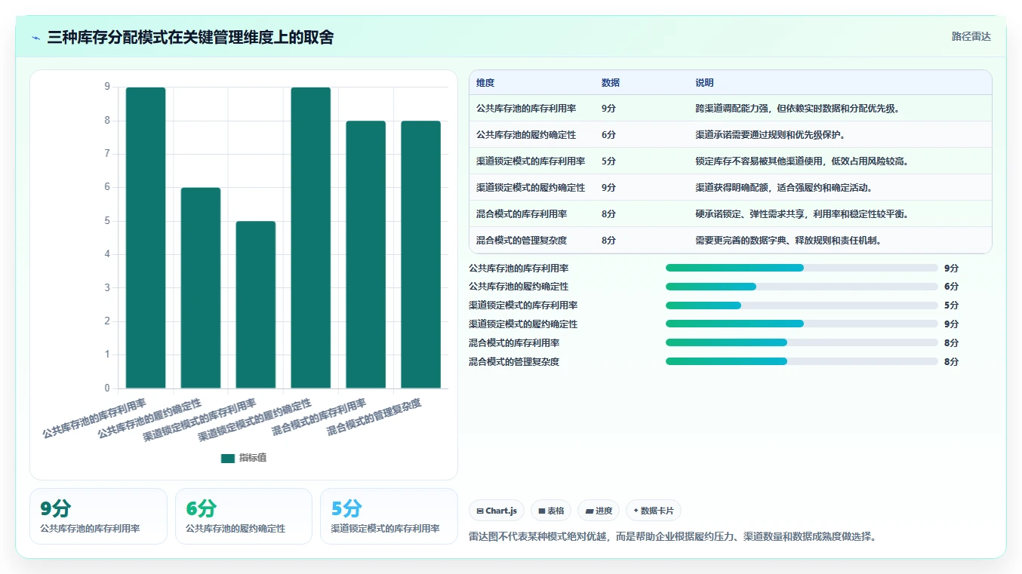This screenshot has width=1022, height=574.
Task: Click the 混合模式的管理复杂度 progress bar
Action: click(802, 362)
